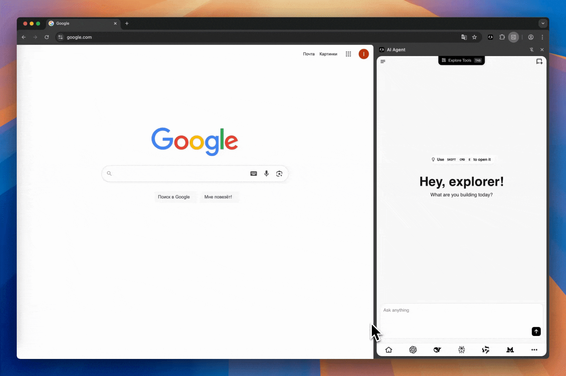Bookmark this page with the star
566x376 pixels.
pyautogui.click(x=474, y=37)
